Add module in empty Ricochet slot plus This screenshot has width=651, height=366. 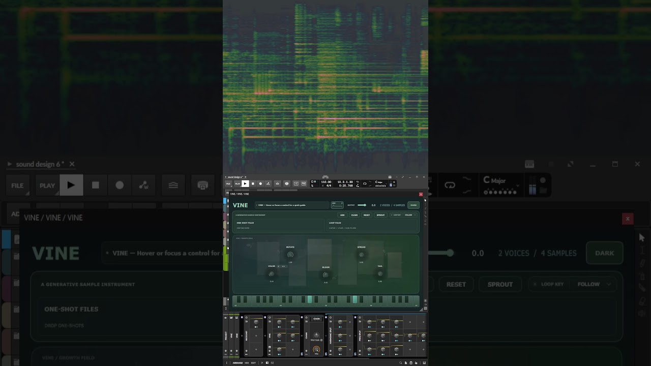[256, 335]
